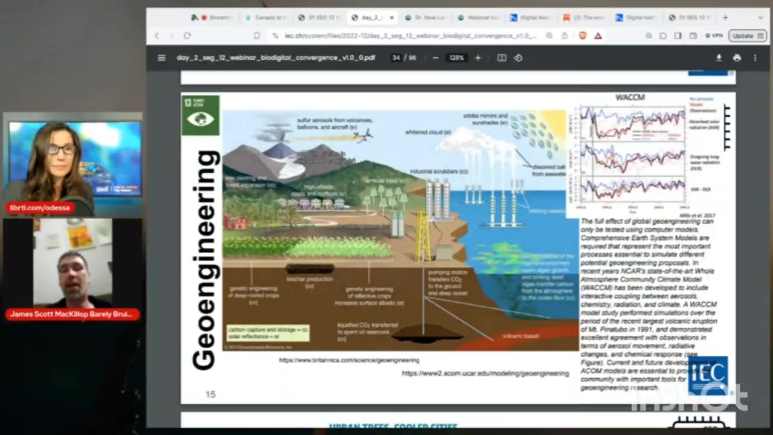Image resolution: width=773 pixels, height=435 pixels.
Task: Decrease the PDF zoom level
Action: (x=435, y=57)
